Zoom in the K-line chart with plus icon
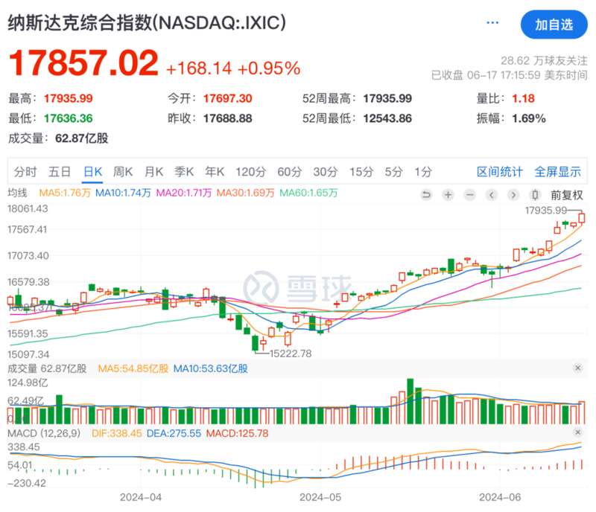Viewport: 596px width, 512px height. [448, 195]
